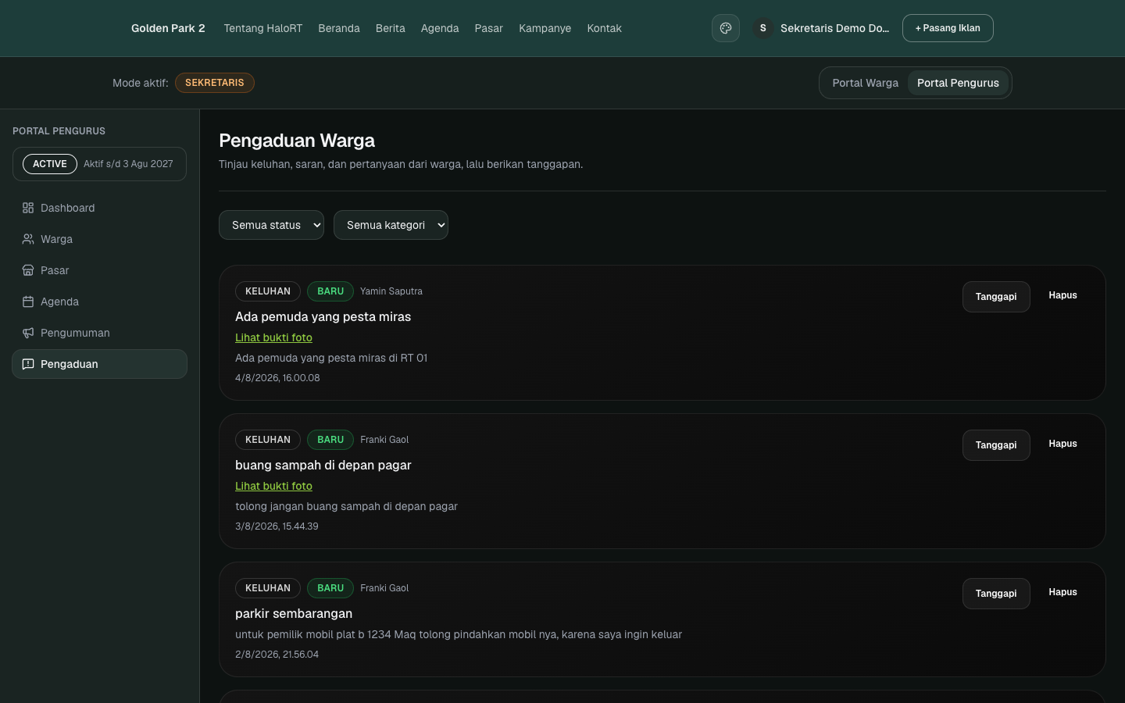Open Tentang HaloRT in top navigation
Viewport: 1125px width, 703px height.
click(262, 28)
